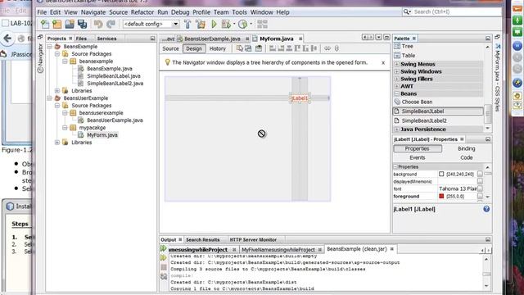Viewport: 524px width, 295px height.
Task: Click the Clean and Build Project icon
Action: coord(201,24)
